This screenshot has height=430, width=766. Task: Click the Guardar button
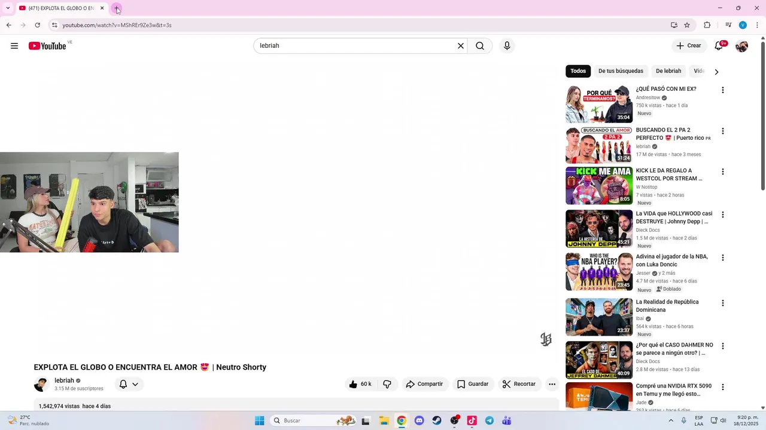[473, 384]
